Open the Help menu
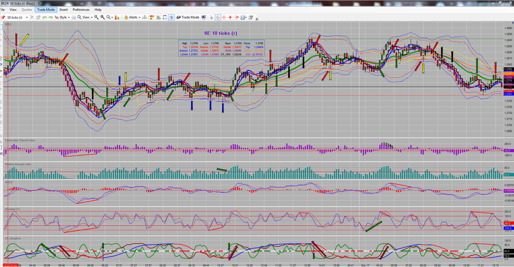Screen dimensions: 514x267 pyautogui.click(x=98, y=10)
